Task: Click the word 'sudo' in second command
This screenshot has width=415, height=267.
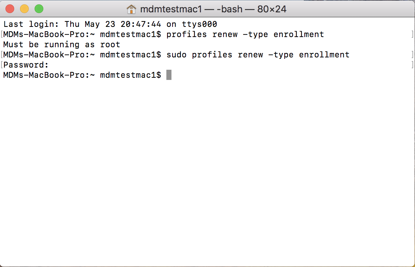Action: (x=176, y=55)
